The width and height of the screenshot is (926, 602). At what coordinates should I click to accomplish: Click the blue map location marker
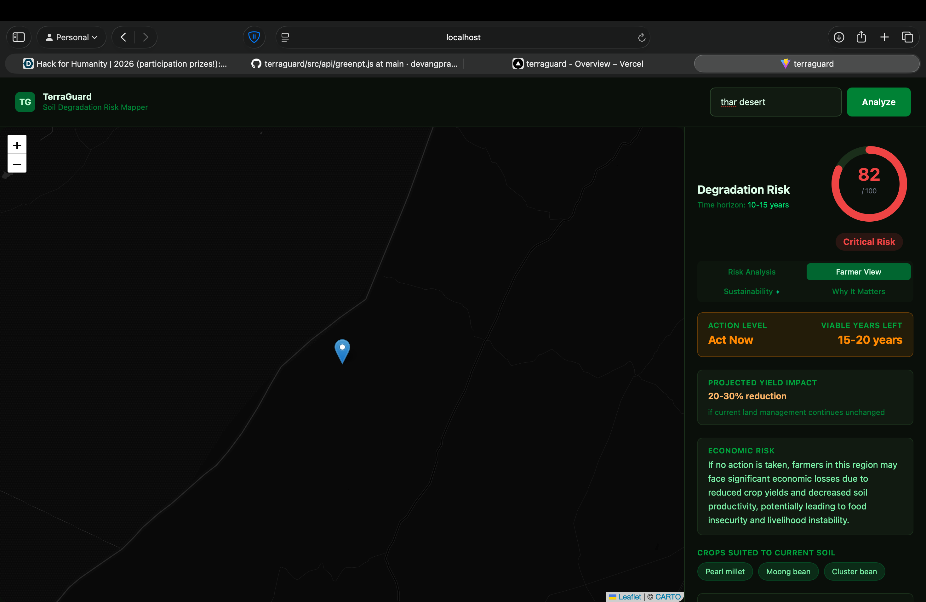(x=342, y=350)
